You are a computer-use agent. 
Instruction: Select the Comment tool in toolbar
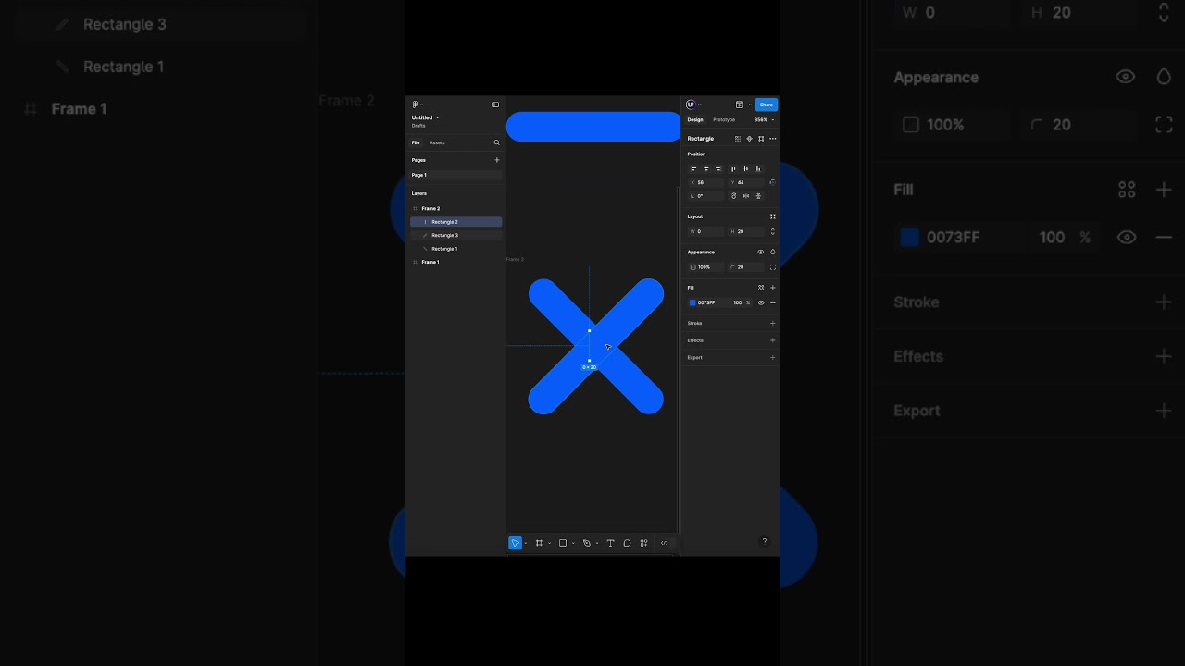[x=627, y=543]
